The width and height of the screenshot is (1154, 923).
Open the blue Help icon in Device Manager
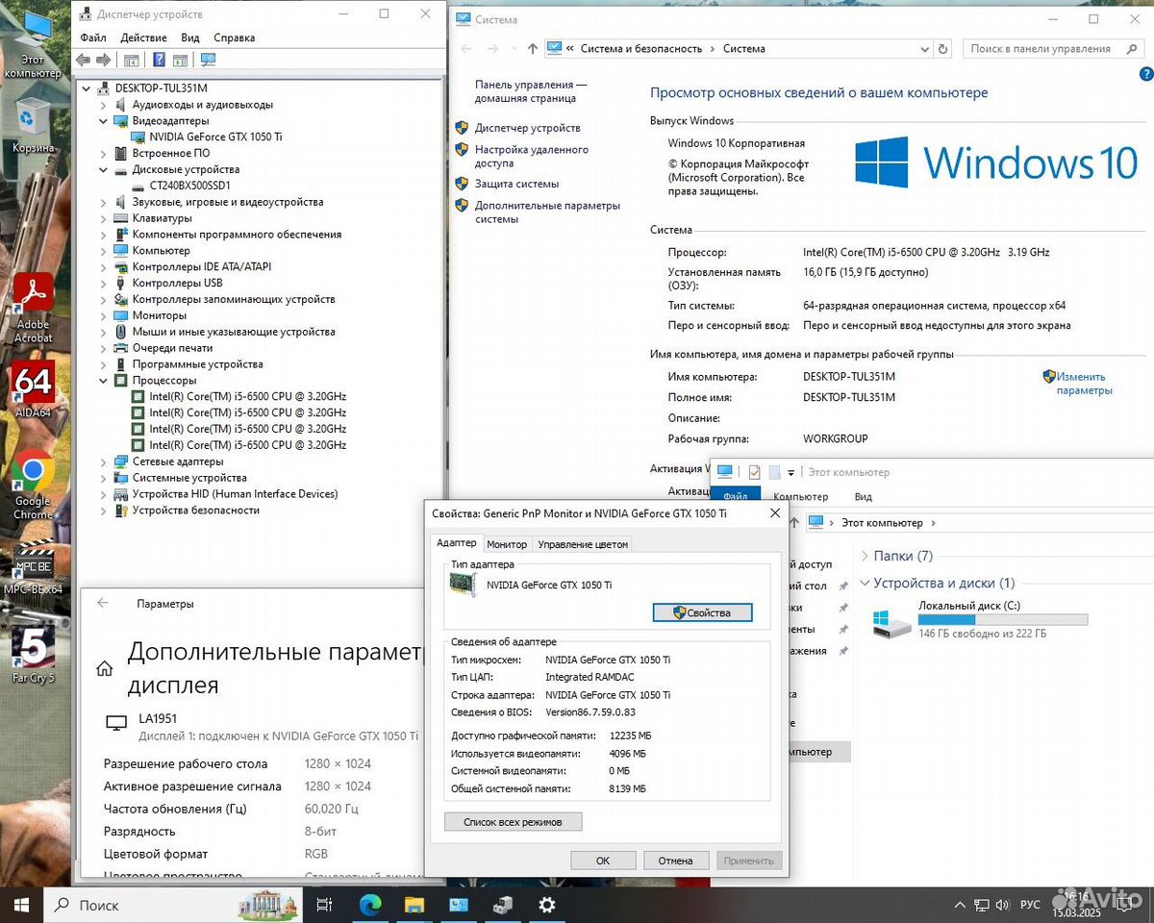[x=159, y=60]
